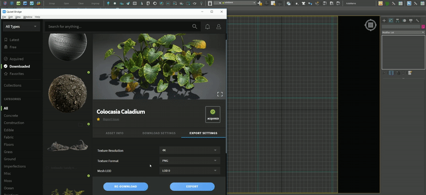Open the Texture Resolution 4K dropdown

[190, 150]
